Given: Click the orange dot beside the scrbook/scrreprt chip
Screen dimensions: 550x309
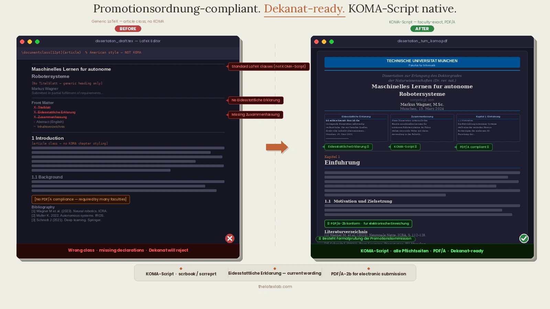Looking at the screenshot, I should 181,269.
